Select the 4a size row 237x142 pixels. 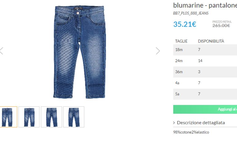coord(205,83)
